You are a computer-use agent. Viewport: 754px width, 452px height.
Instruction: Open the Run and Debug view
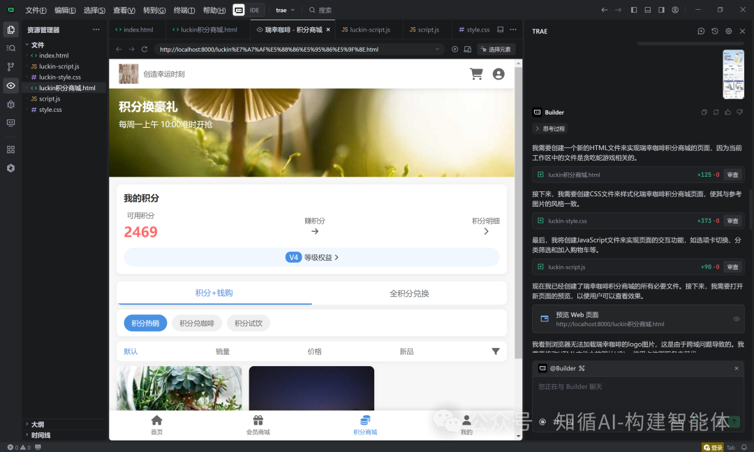(10, 105)
